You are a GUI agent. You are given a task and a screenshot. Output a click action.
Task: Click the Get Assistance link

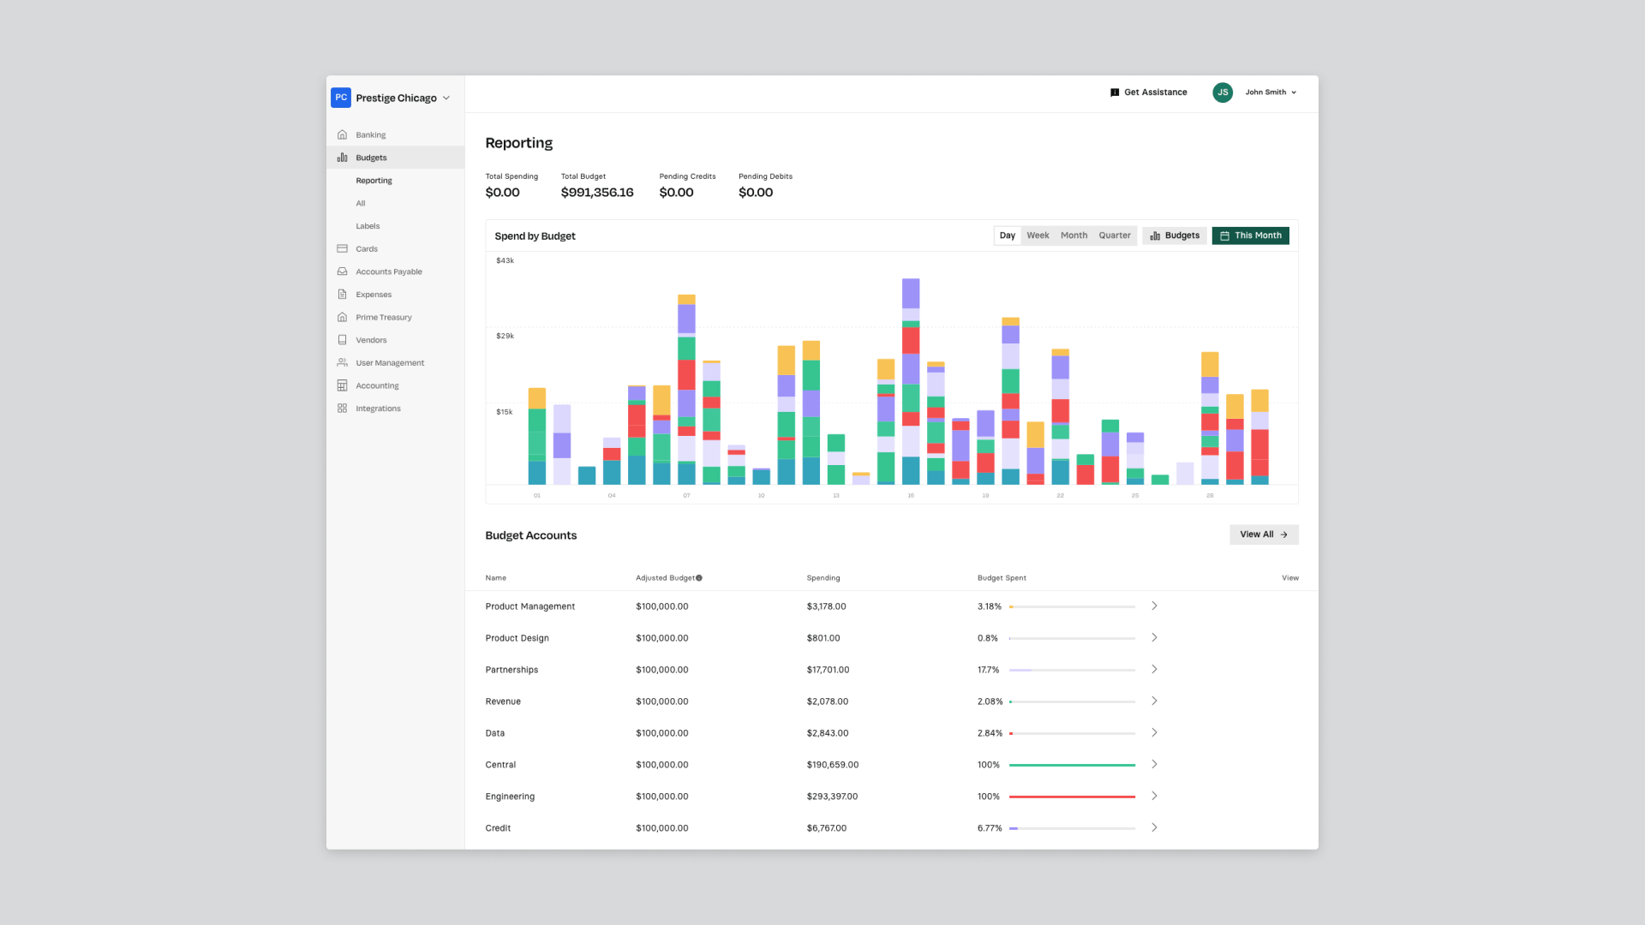click(x=1148, y=92)
